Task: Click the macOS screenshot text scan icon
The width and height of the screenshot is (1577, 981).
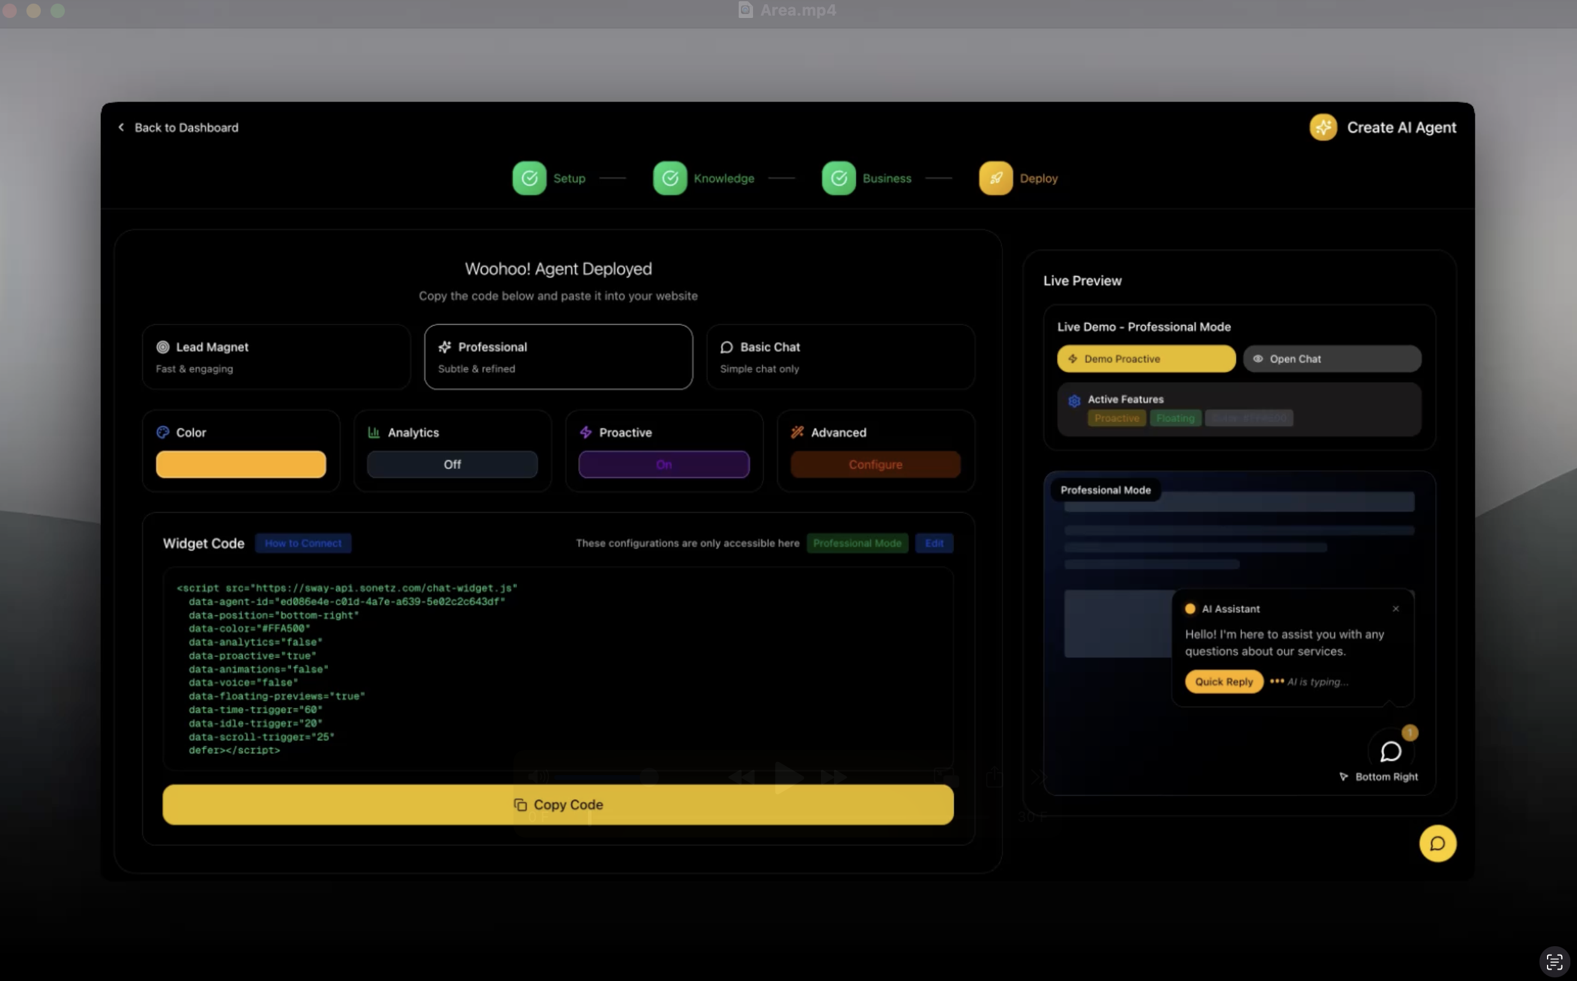Action: tap(1554, 961)
